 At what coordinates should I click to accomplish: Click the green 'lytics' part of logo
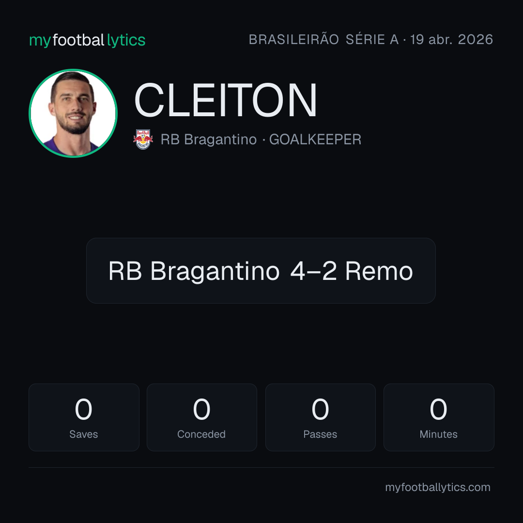coord(126,40)
